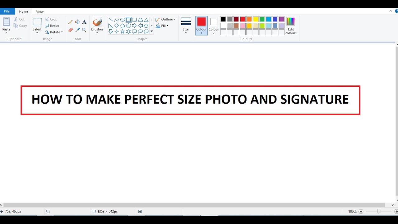Click the Edit colours button

pos(291,26)
